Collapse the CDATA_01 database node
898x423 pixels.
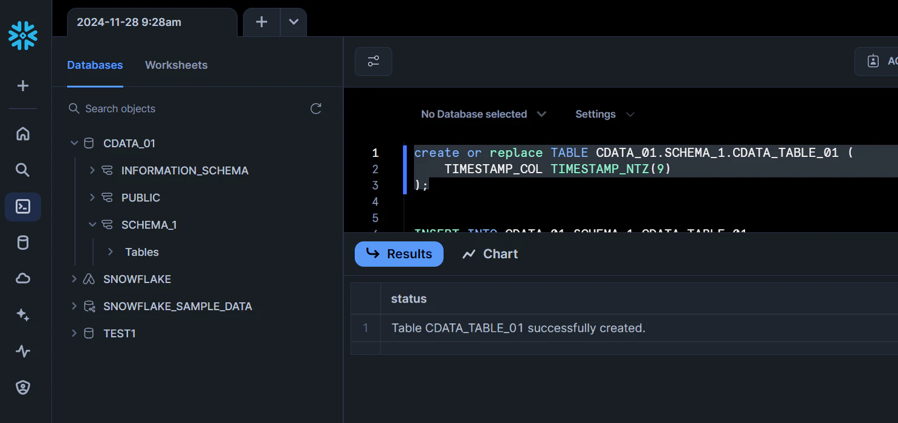pyautogui.click(x=74, y=144)
